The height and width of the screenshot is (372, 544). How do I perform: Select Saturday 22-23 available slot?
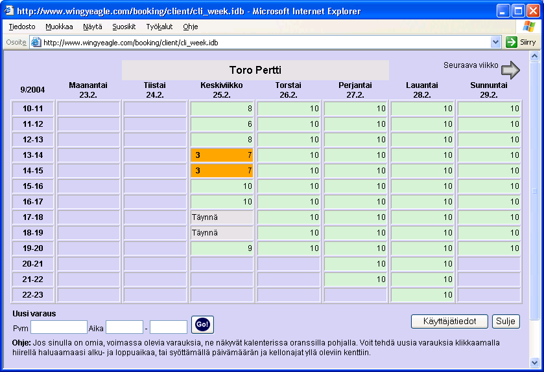point(422,295)
